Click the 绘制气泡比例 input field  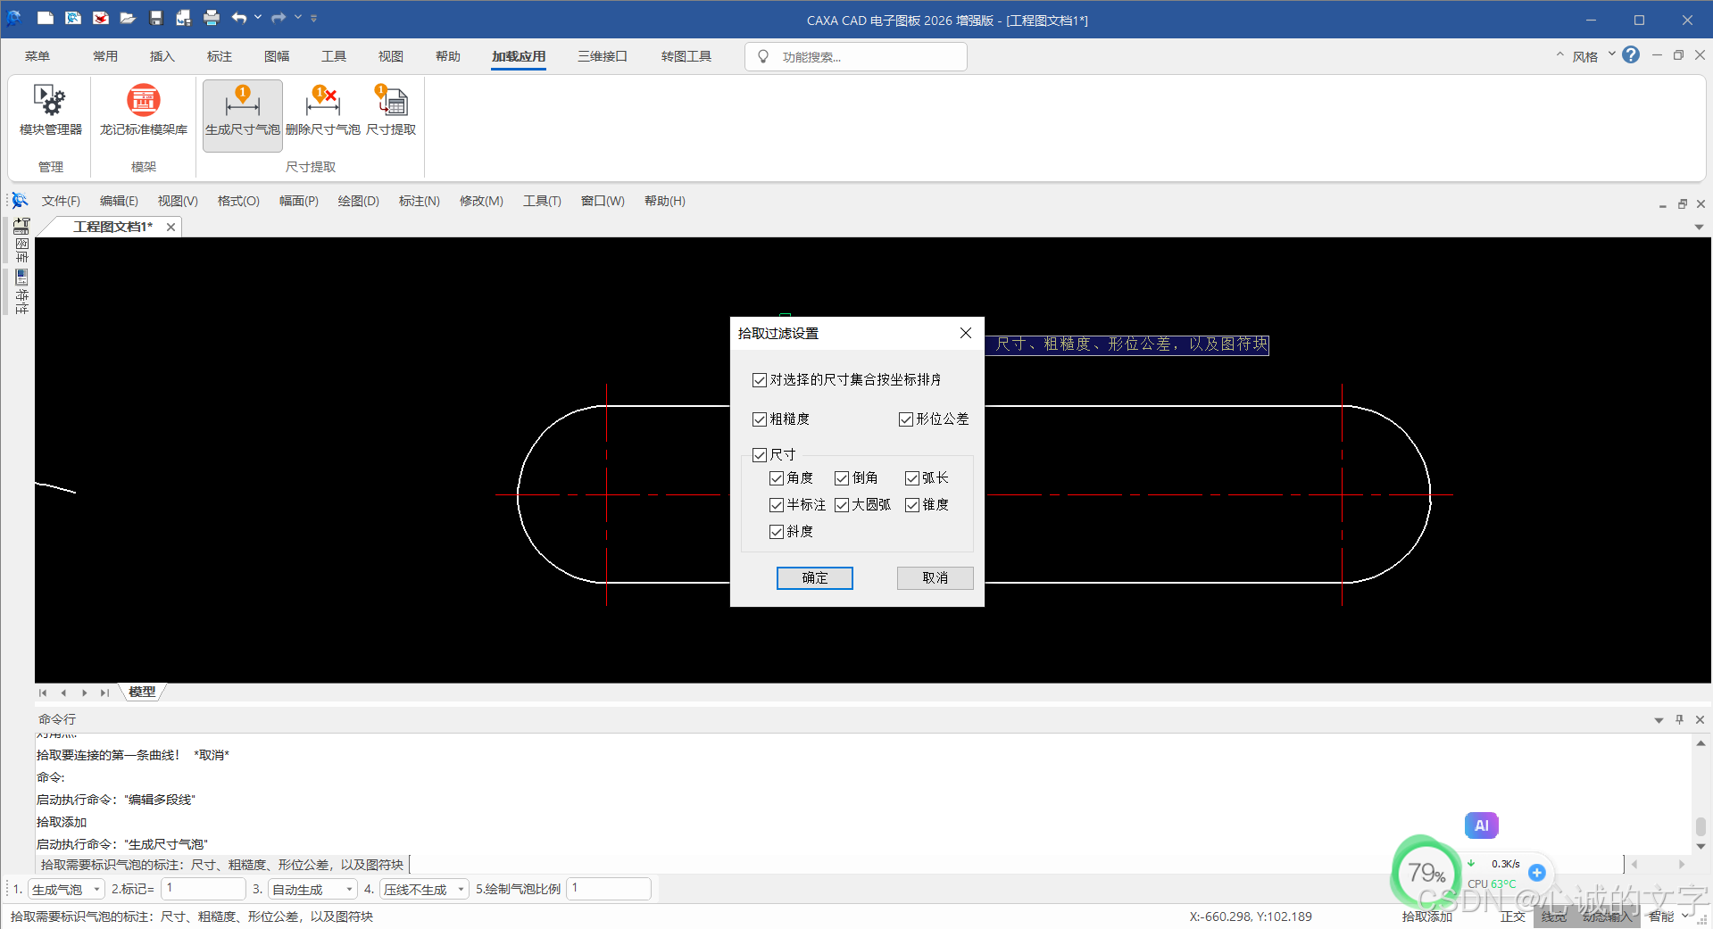coord(608,889)
